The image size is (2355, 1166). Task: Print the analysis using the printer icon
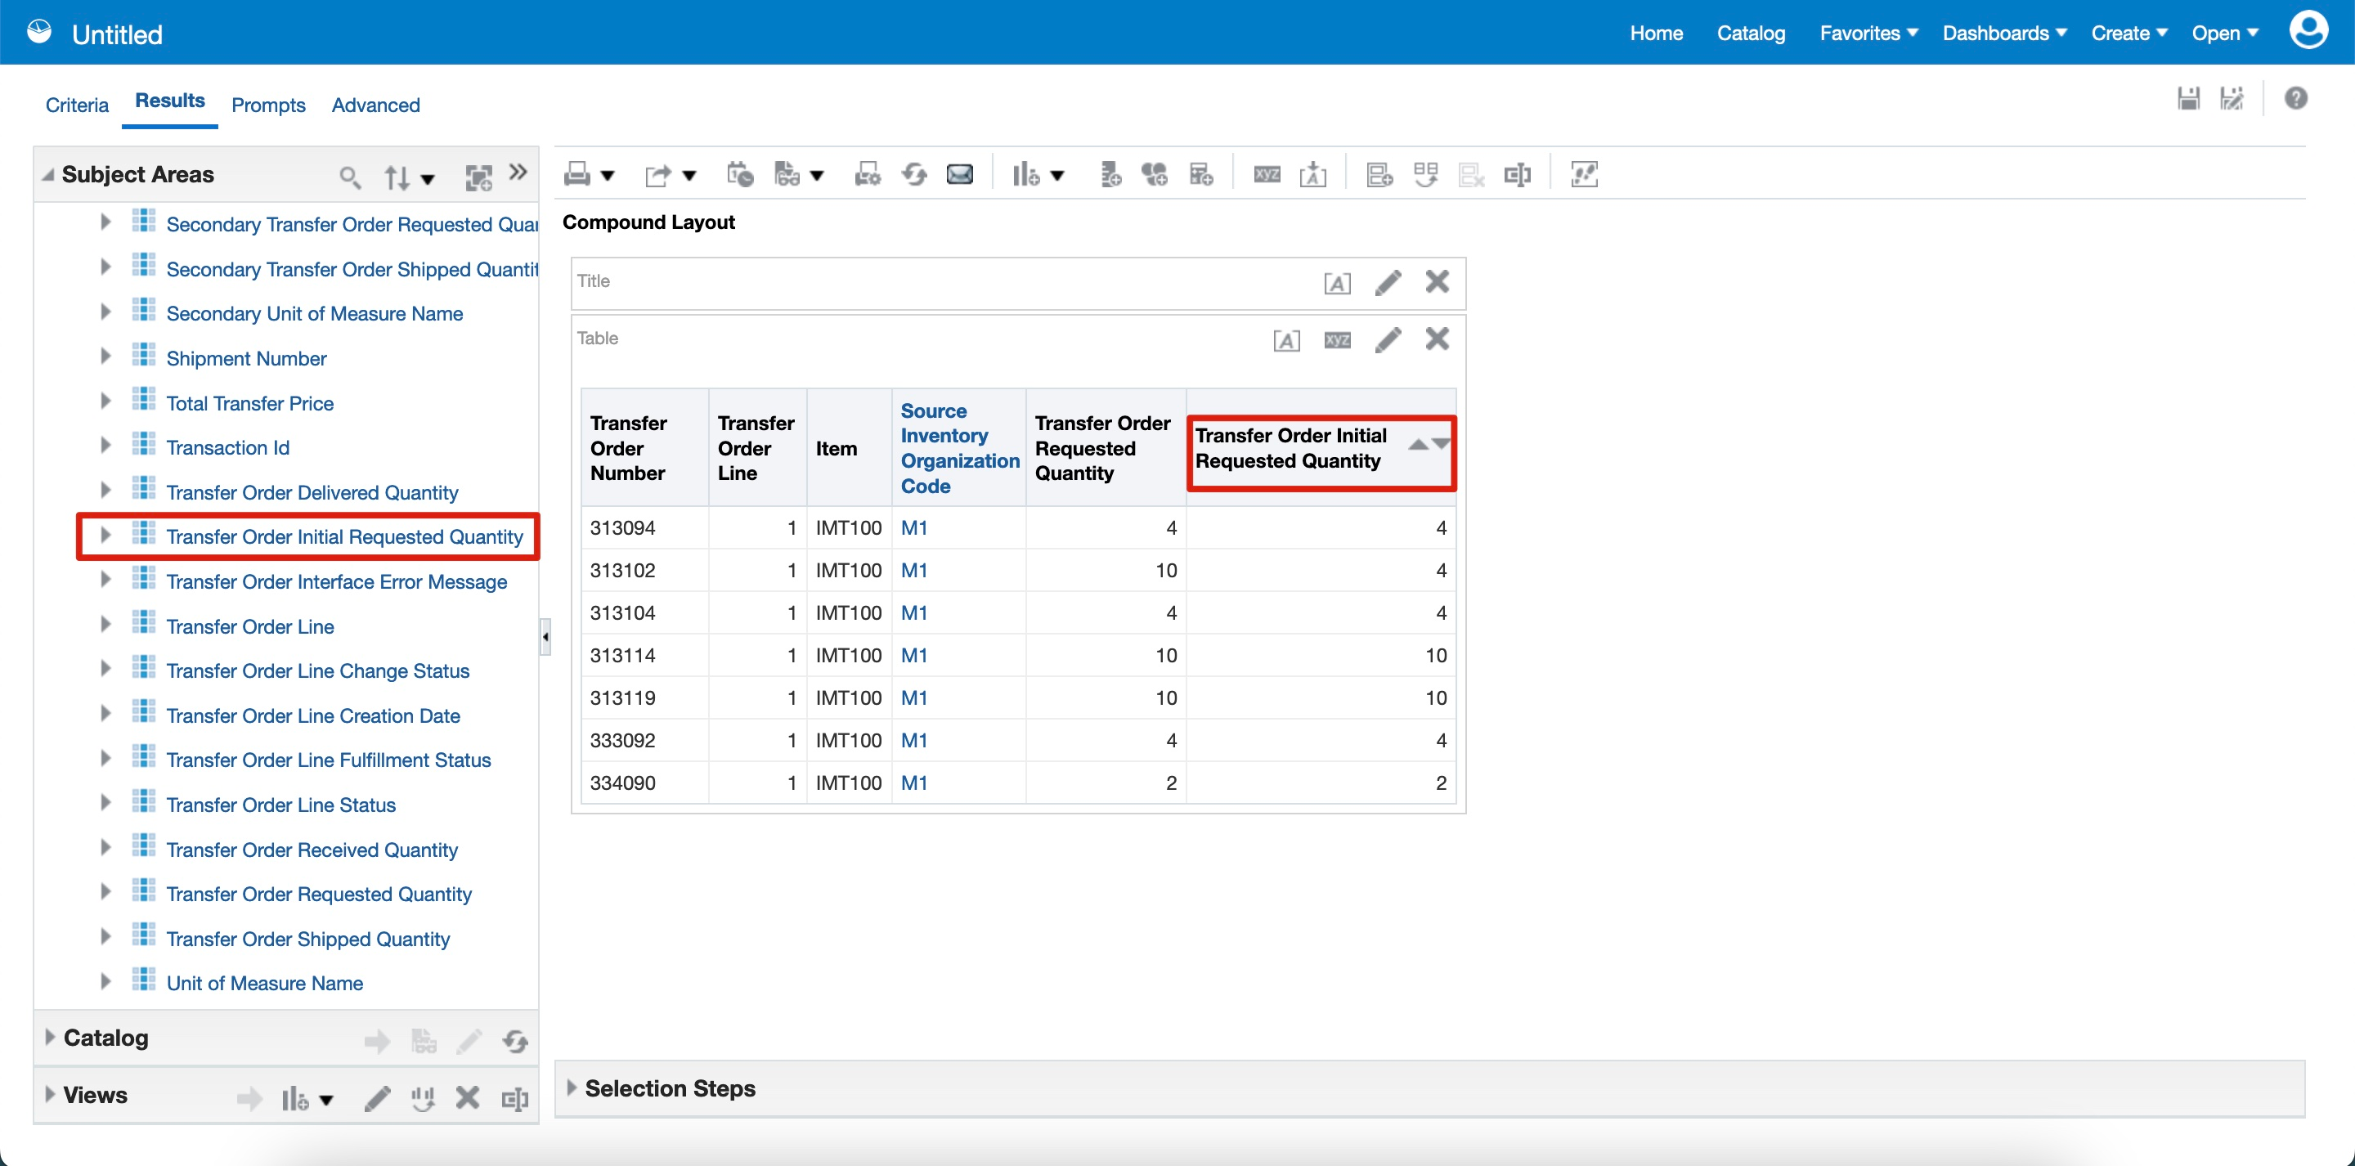[576, 174]
